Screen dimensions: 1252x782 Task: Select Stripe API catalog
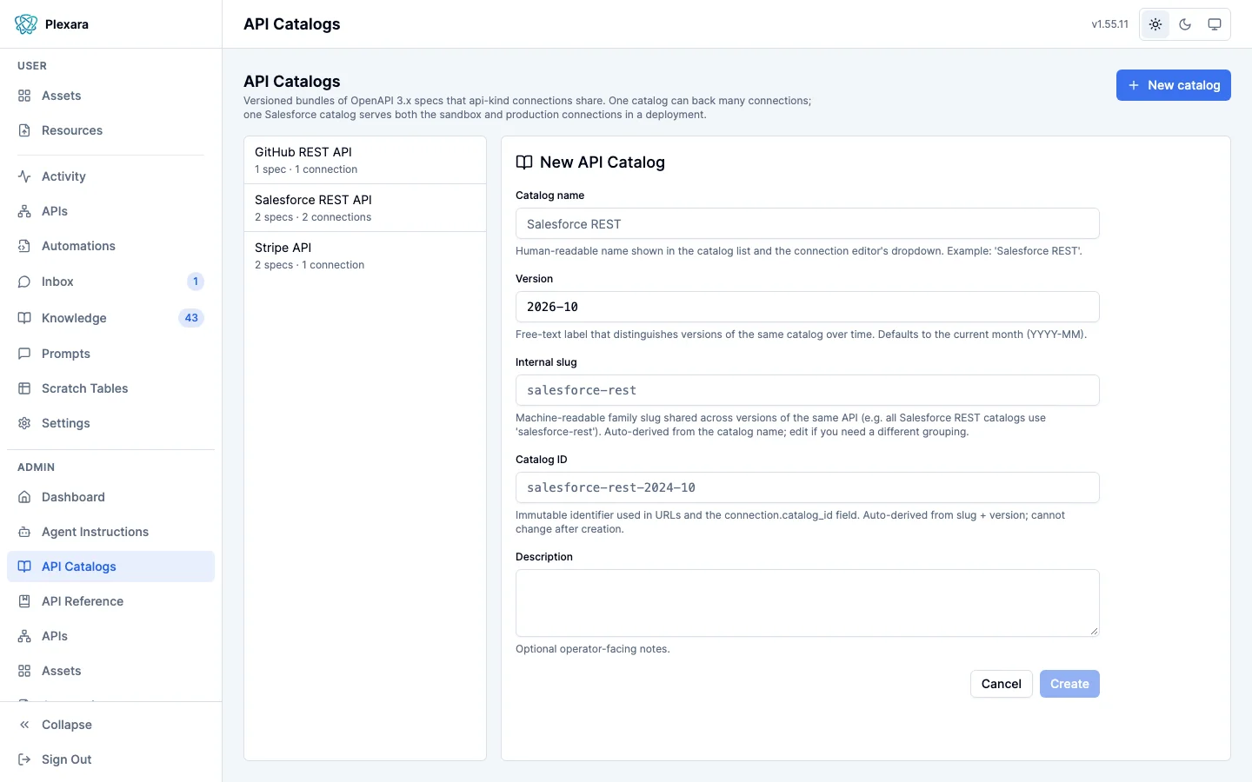[365, 255]
